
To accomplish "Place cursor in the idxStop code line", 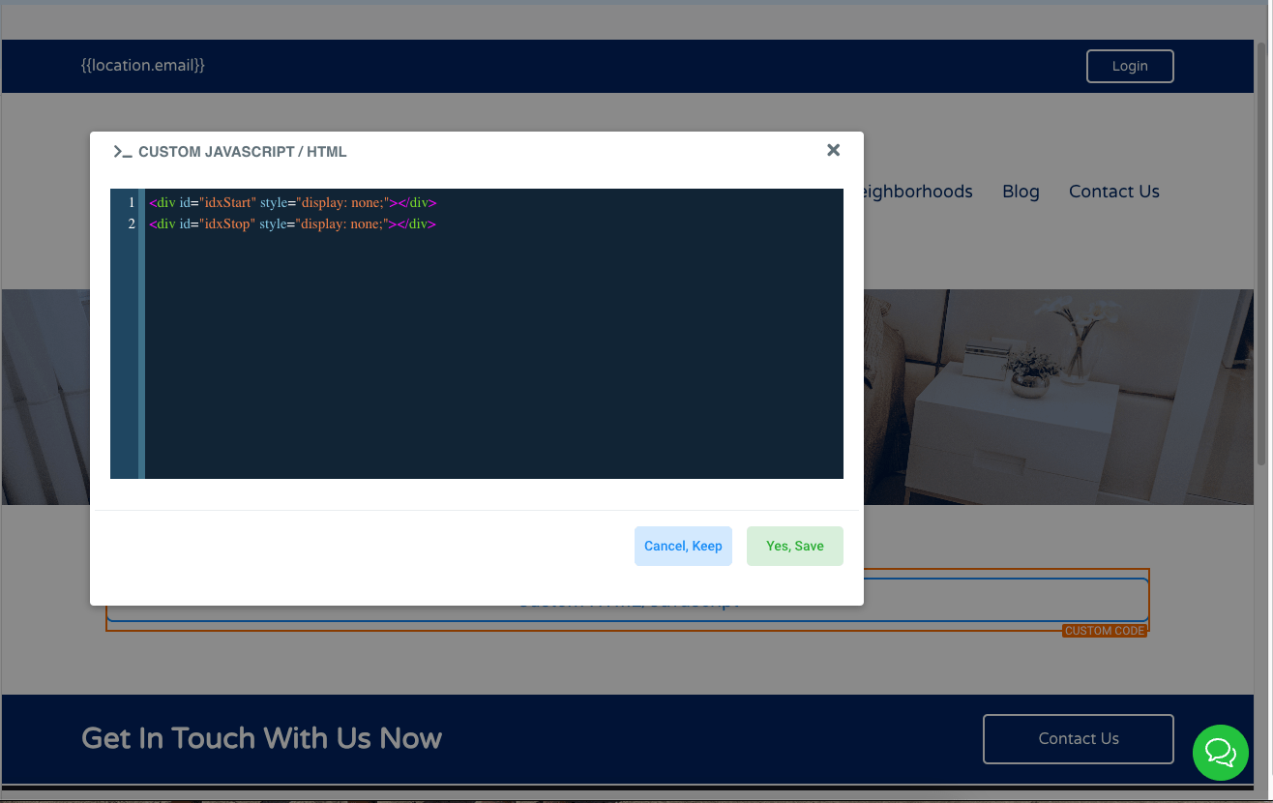I will point(292,224).
